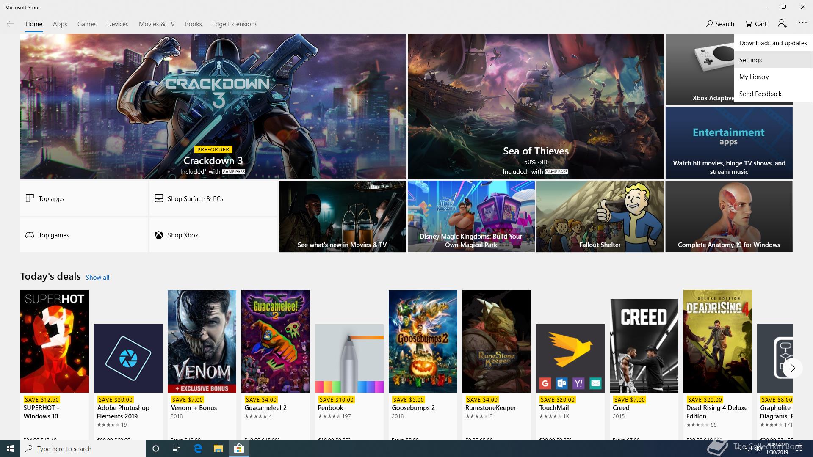The width and height of the screenshot is (813, 457).
Task: Select Settings from the dropdown menu
Action: 773,60
